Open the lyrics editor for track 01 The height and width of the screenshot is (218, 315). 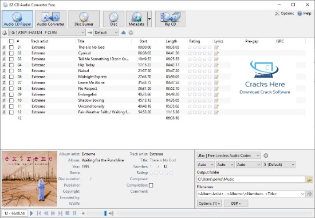[x=216, y=47]
